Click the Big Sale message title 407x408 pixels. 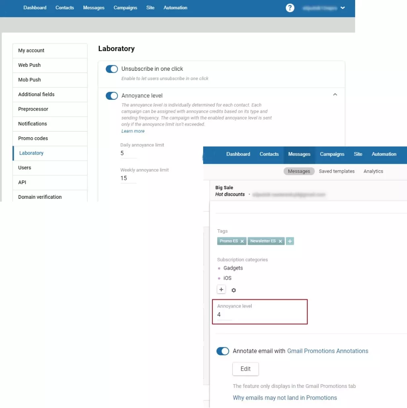point(224,188)
